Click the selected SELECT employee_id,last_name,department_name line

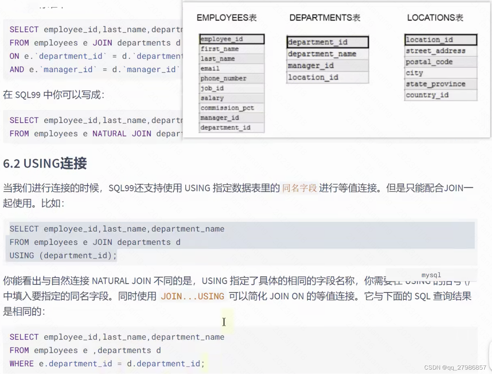[117, 229]
